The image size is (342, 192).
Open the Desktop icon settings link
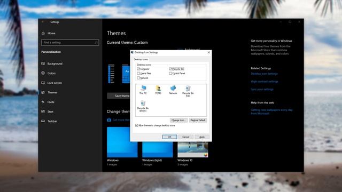[x=264, y=74]
